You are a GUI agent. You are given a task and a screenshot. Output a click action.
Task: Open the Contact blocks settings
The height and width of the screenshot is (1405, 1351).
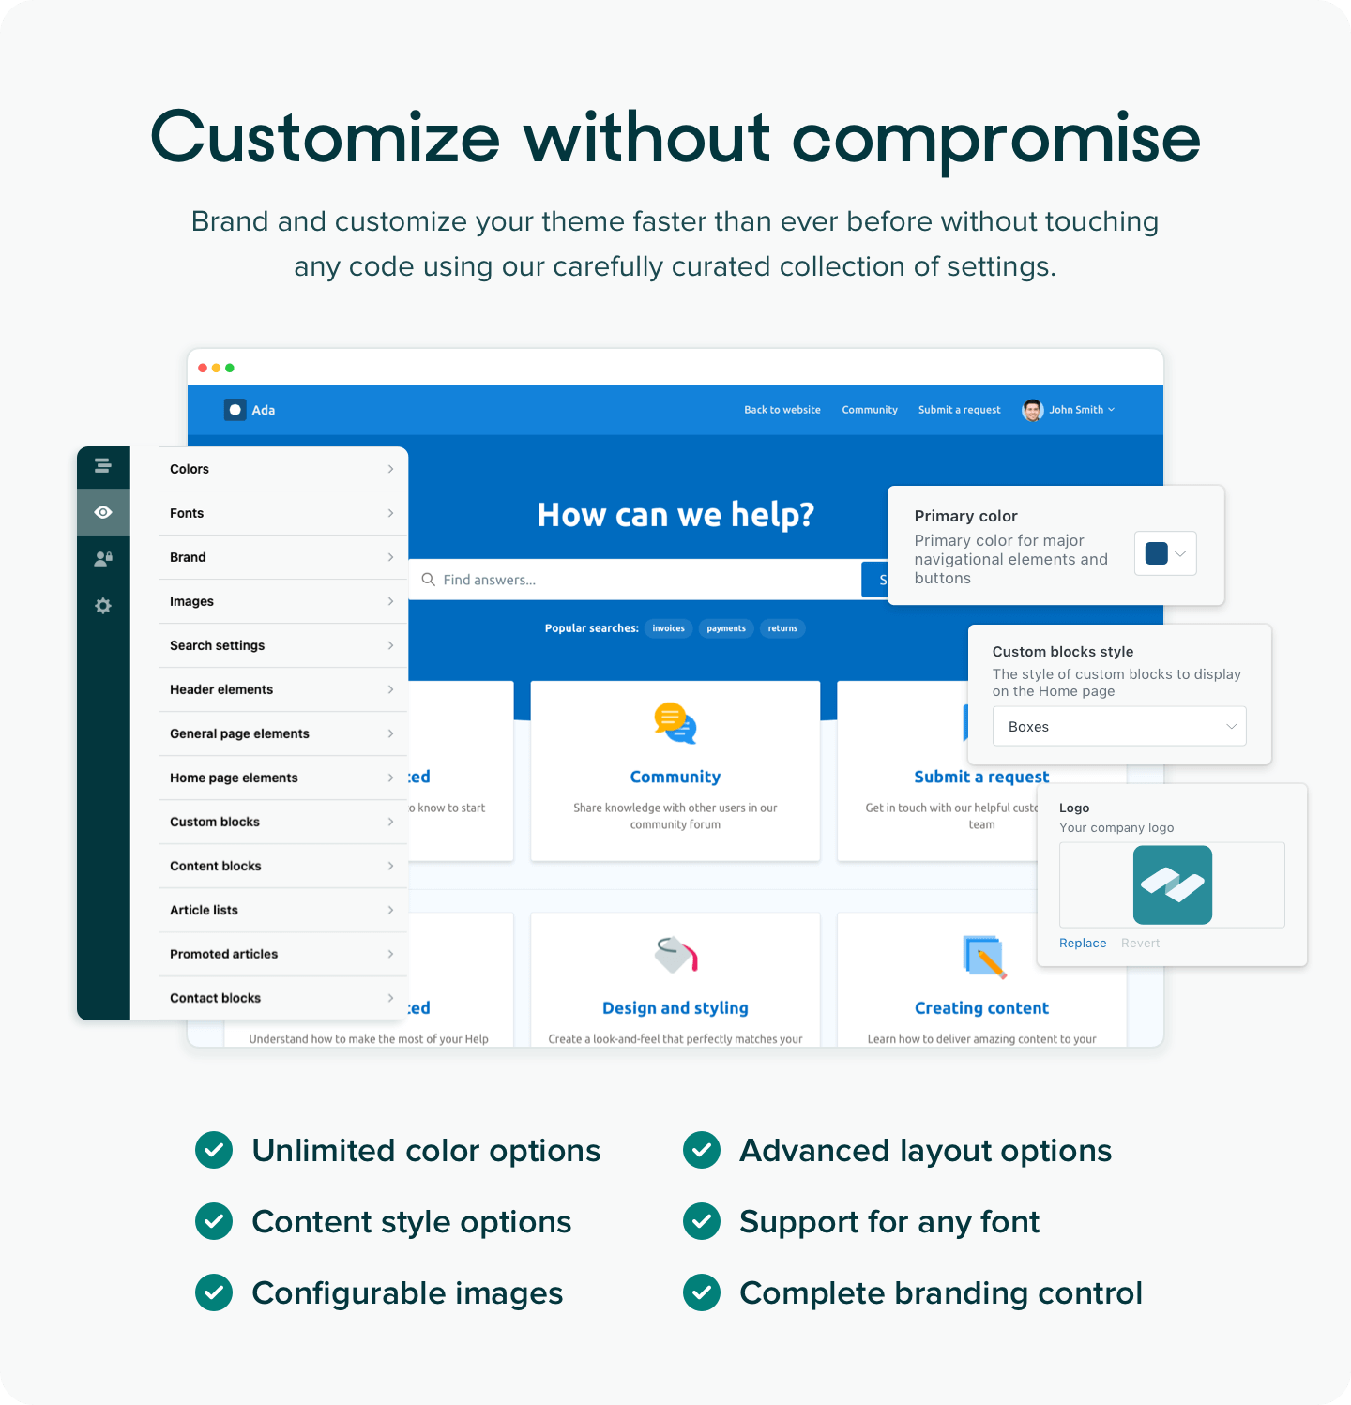(x=283, y=998)
